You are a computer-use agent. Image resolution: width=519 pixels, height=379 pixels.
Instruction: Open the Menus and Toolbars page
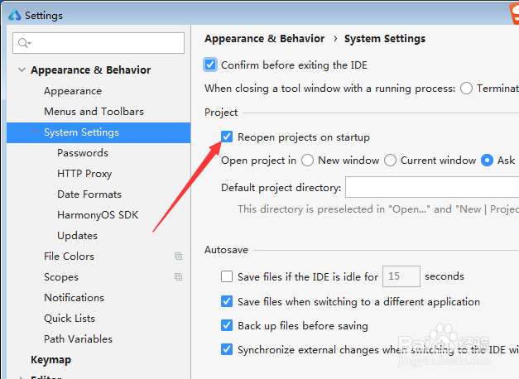(x=94, y=112)
